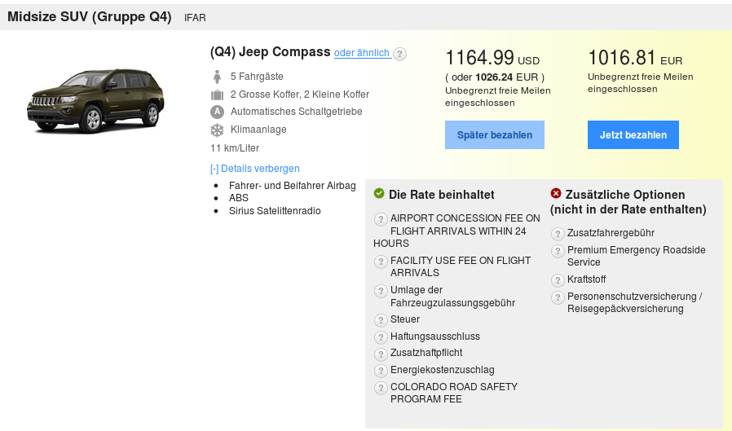Click question mark icon beside Steuer
Image resolution: width=732 pixels, height=431 pixels.
(381, 320)
